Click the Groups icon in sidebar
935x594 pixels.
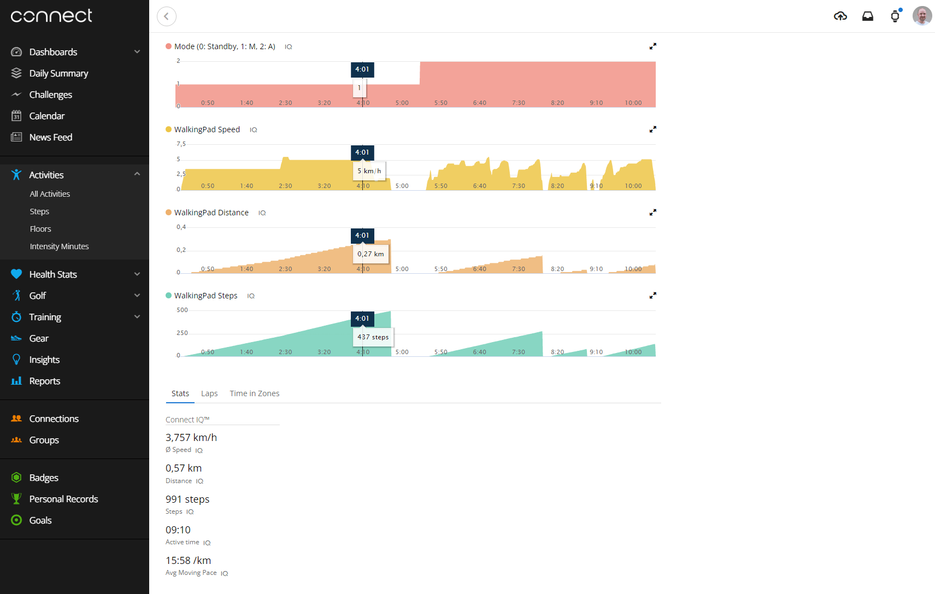click(x=16, y=440)
